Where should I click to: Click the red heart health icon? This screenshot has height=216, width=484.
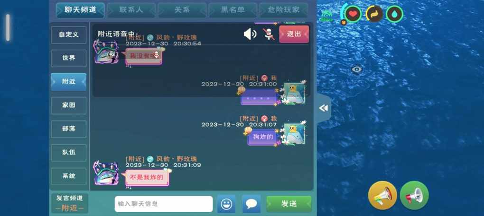pyautogui.click(x=353, y=14)
